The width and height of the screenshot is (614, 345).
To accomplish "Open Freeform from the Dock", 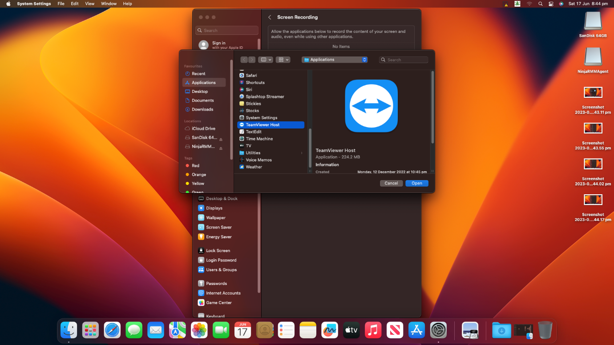I will point(330,330).
